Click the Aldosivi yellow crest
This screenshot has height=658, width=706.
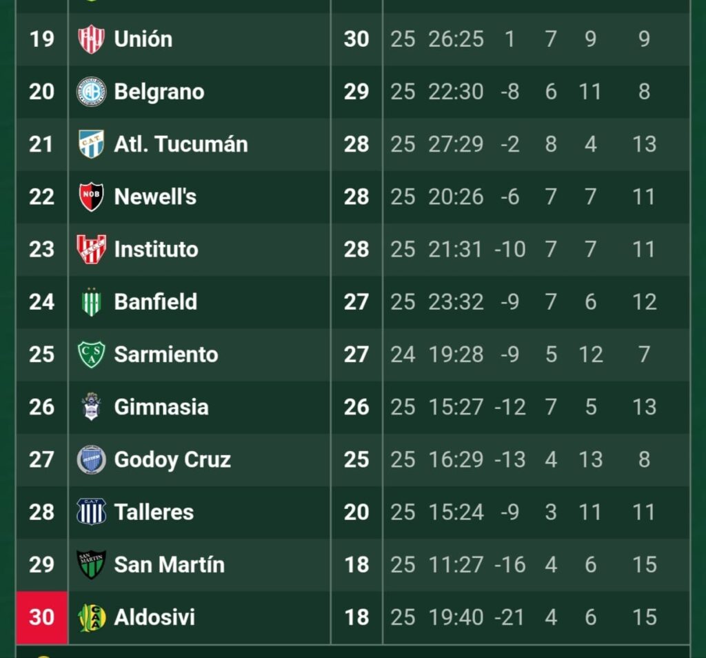pos(92,617)
